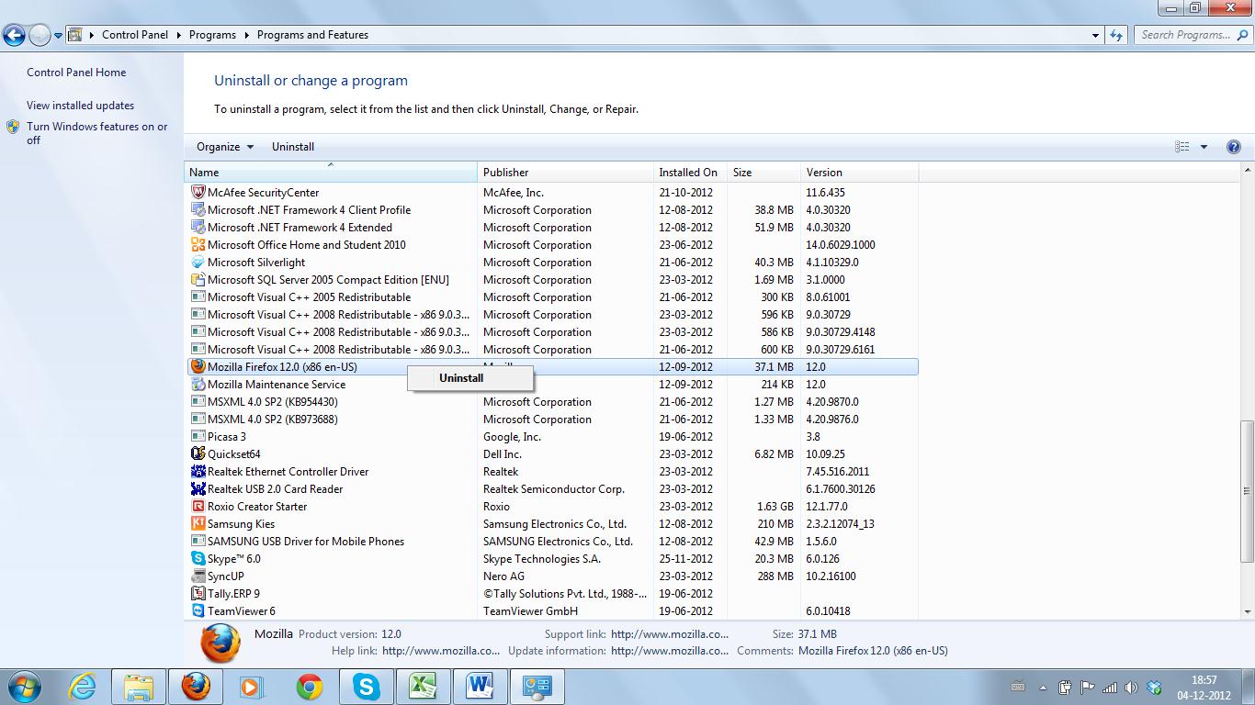Screen dimensions: 1255x705
Task: Click the Skype 6.0 list icon
Action: tap(198, 559)
